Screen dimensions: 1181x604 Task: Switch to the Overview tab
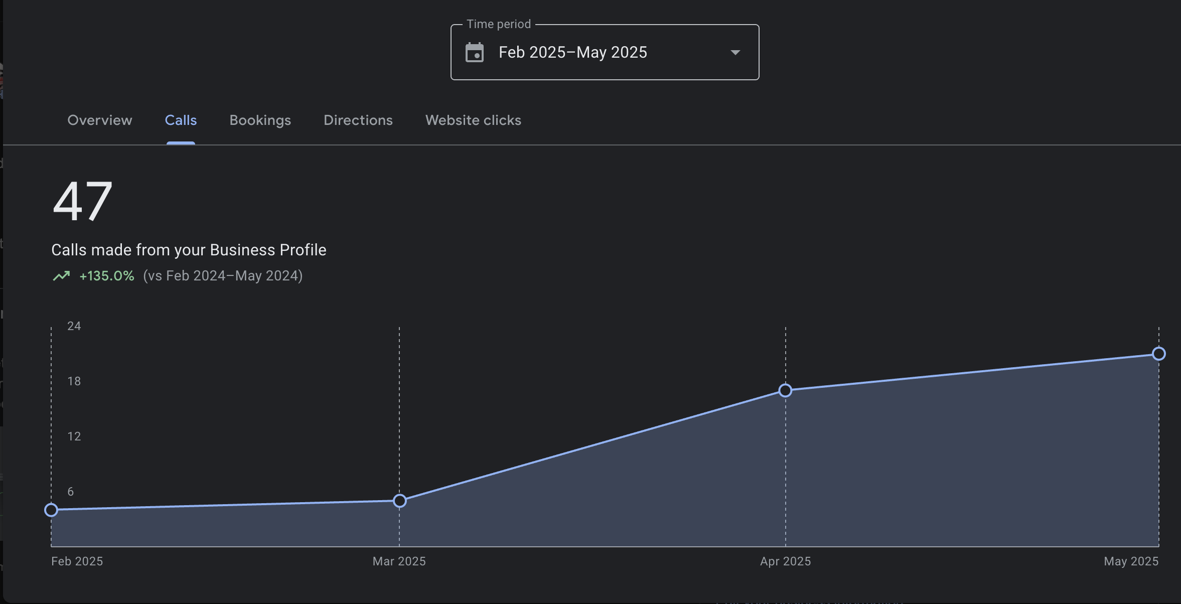[100, 120]
